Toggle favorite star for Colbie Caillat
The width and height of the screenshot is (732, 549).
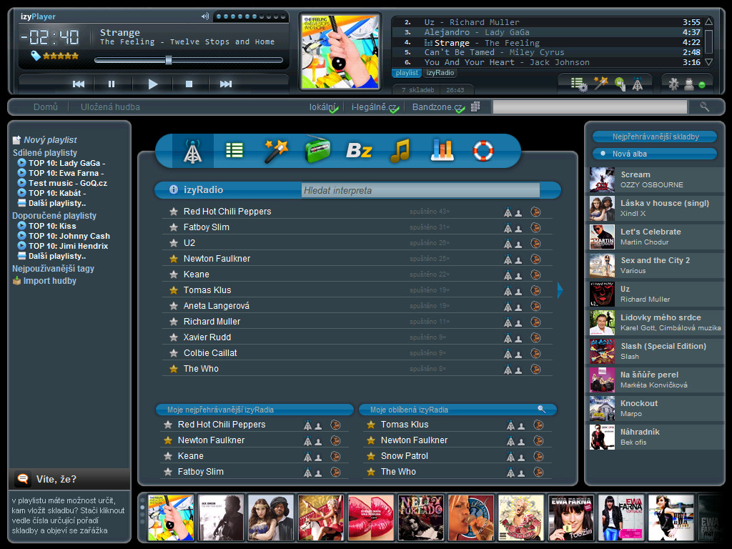(x=174, y=353)
